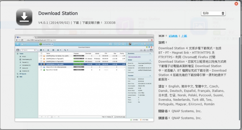Click the 維護者 "QNAP Systems, Inc." text
This screenshot has width=242, height=130.
click(x=187, y=118)
